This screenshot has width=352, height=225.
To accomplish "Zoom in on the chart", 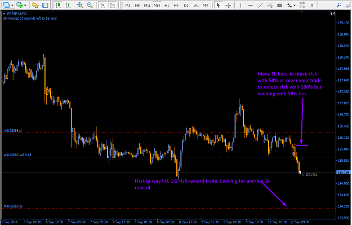I will point(80,5).
